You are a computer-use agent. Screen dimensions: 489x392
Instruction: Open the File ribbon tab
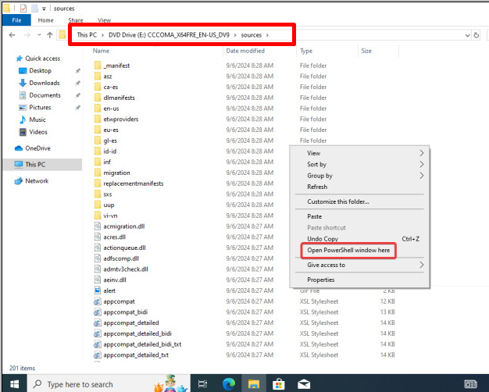pyautogui.click(x=16, y=20)
